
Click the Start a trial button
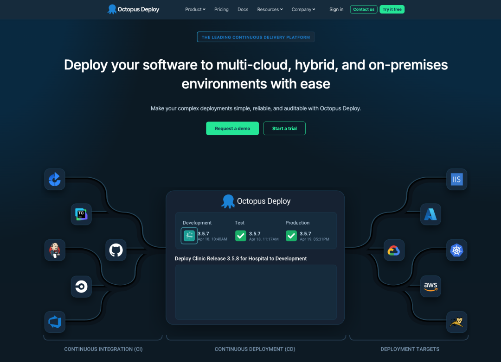tap(284, 128)
